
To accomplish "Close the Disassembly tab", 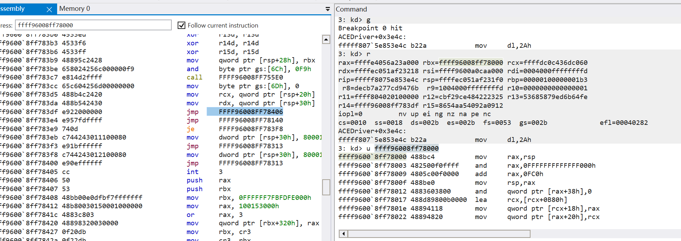I will click(x=49, y=9).
